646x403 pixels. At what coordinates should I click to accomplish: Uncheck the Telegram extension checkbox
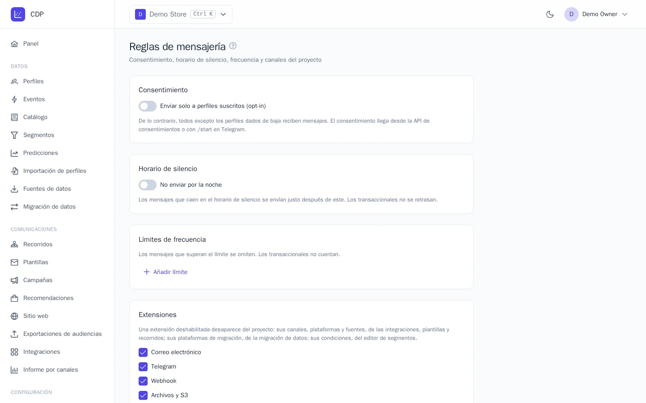pyautogui.click(x=143, y=367)
